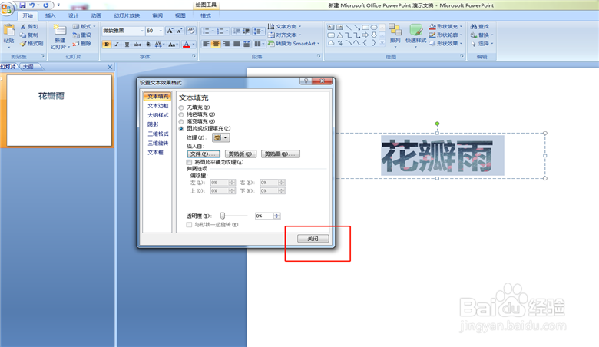This screenshot has height=347, width=599.
Task: Convert to SmartArt button
Action: [x=294, y=44]
